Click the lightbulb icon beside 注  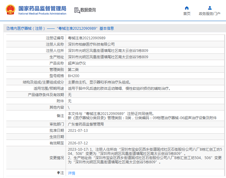(58, 173)
